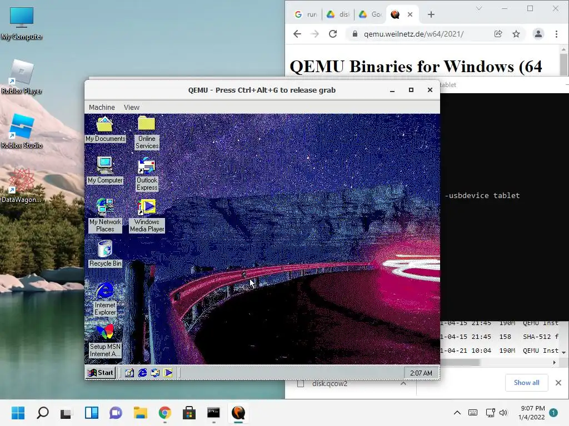Open My Documents icon inside QEMU guest
Screen dimensions: 569x426
(x=105, y=129)
